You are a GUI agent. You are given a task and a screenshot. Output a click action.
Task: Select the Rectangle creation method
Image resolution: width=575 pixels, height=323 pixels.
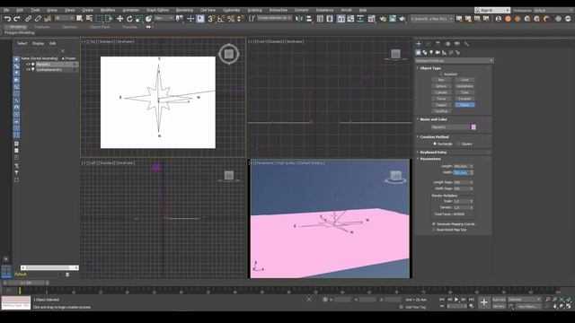[x=435, y=144]
